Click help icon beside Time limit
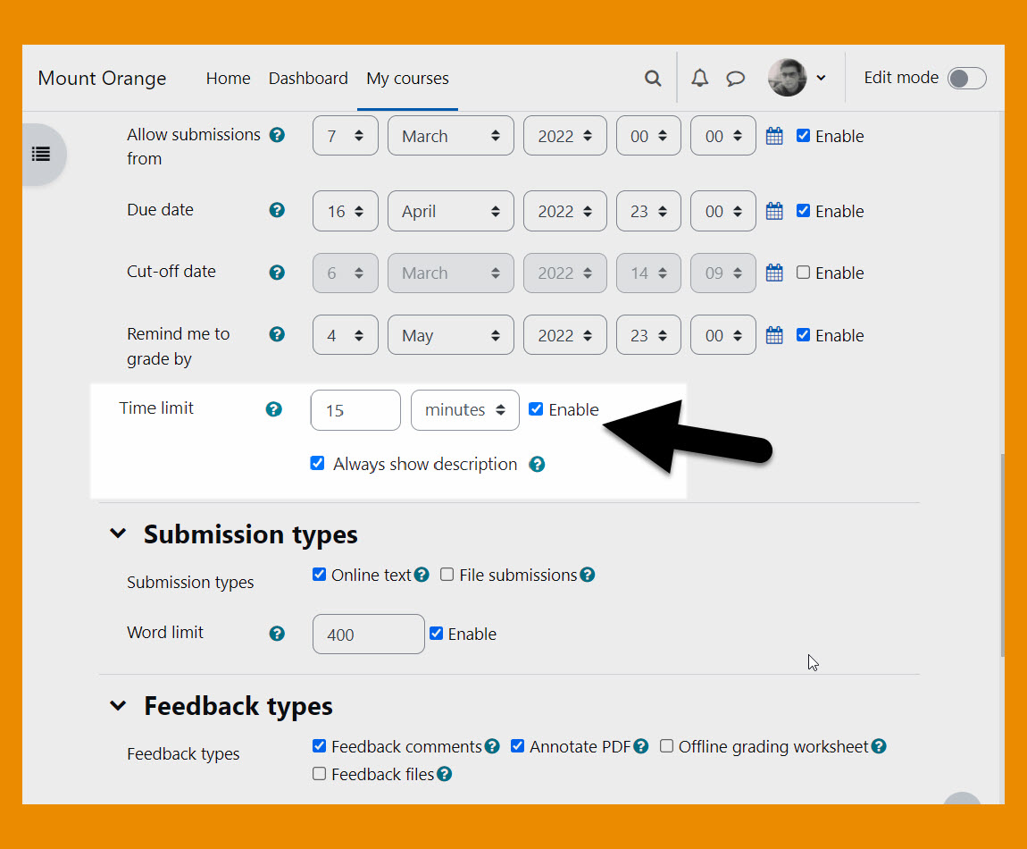Image resolution: width=1027 pixels, height=849 pixels. coord(274,409)
